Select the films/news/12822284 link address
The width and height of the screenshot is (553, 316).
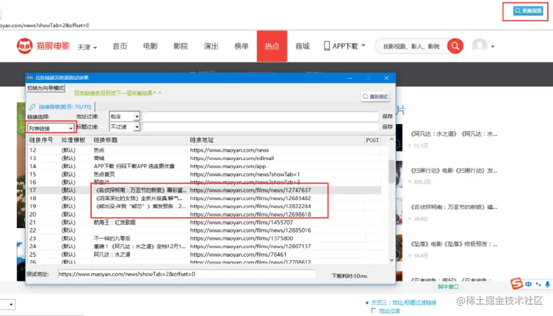coord(251,206)
